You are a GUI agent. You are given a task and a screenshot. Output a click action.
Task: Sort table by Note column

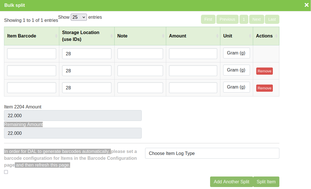140,36
